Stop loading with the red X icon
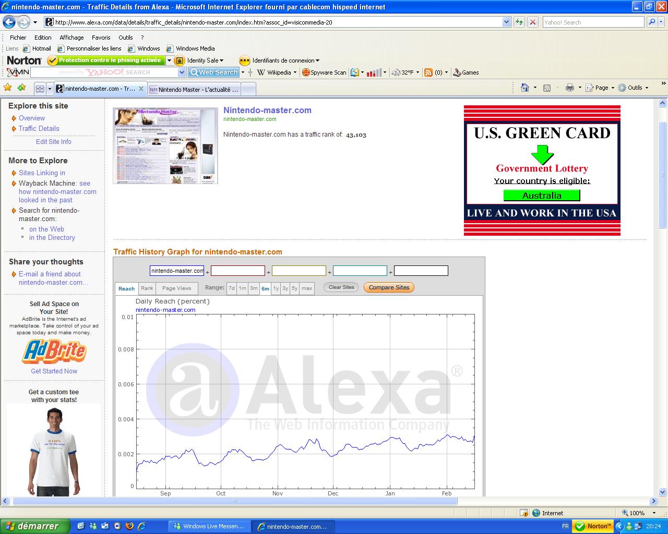Screen dimensions: 668x534 pos(532,22)
